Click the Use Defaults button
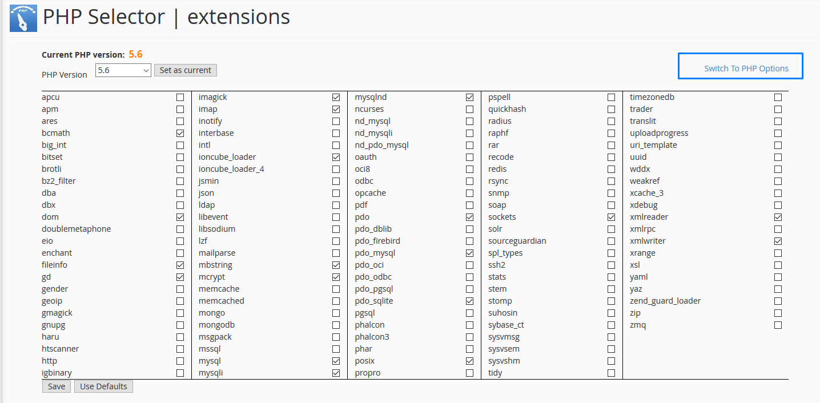The width and height of the screenshot is (820, 403). [x=103, y=386]
